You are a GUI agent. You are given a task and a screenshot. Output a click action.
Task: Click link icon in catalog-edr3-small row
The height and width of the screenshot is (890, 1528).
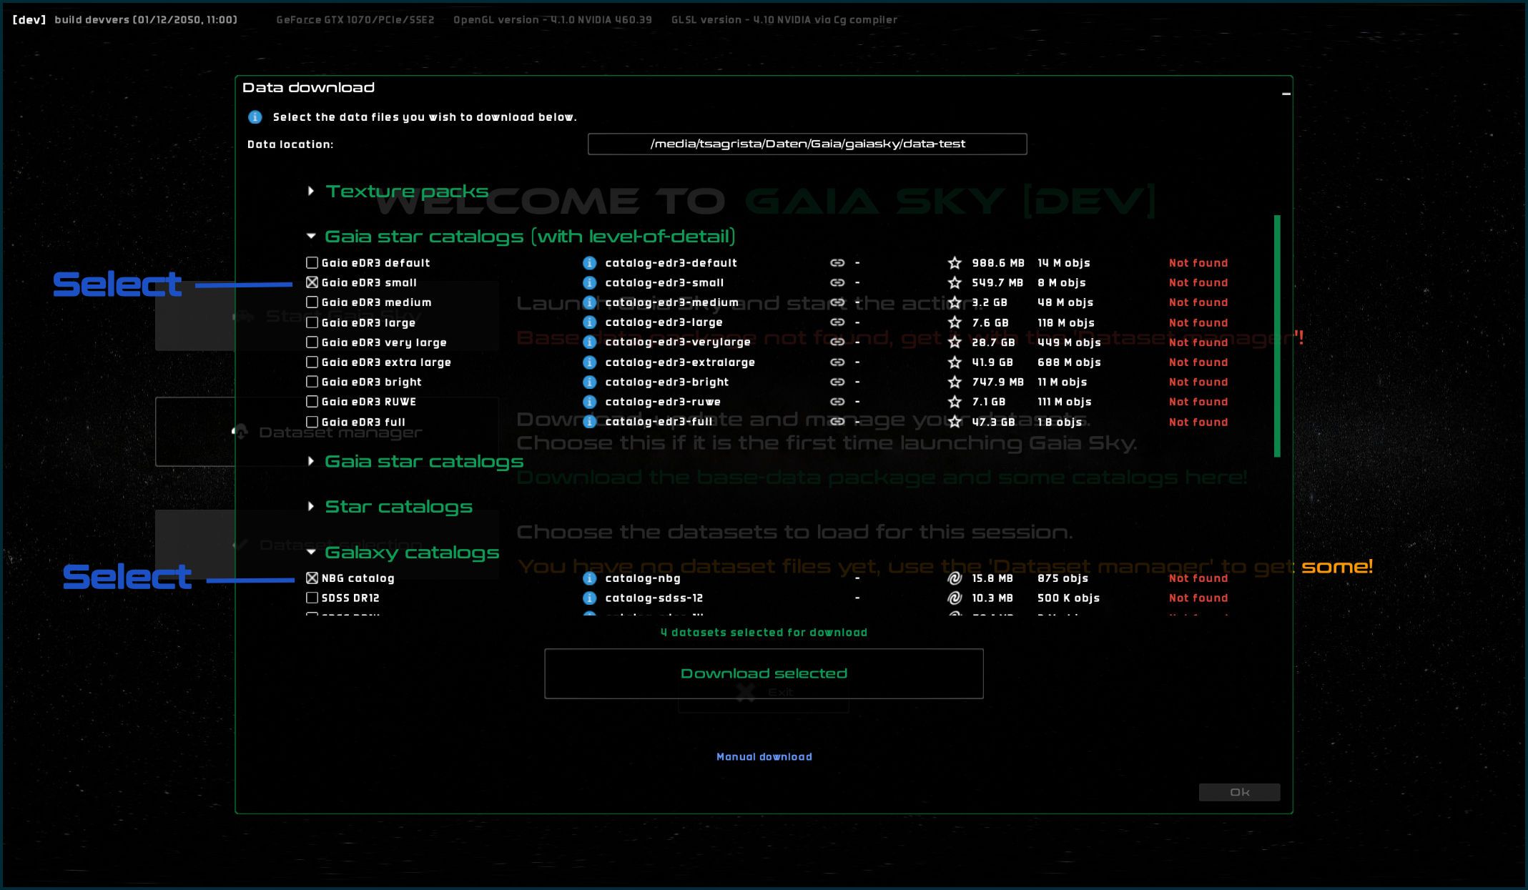coord(837,282)
